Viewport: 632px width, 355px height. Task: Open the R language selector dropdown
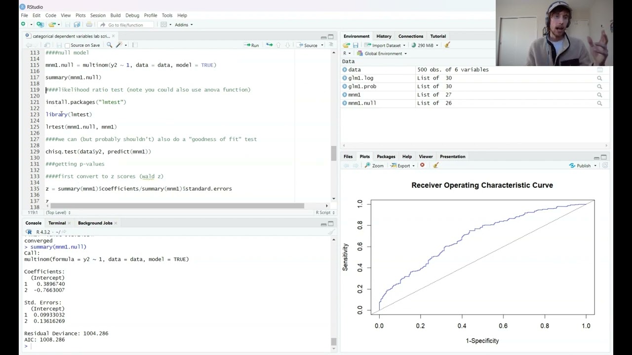click(x=347, y=53)
